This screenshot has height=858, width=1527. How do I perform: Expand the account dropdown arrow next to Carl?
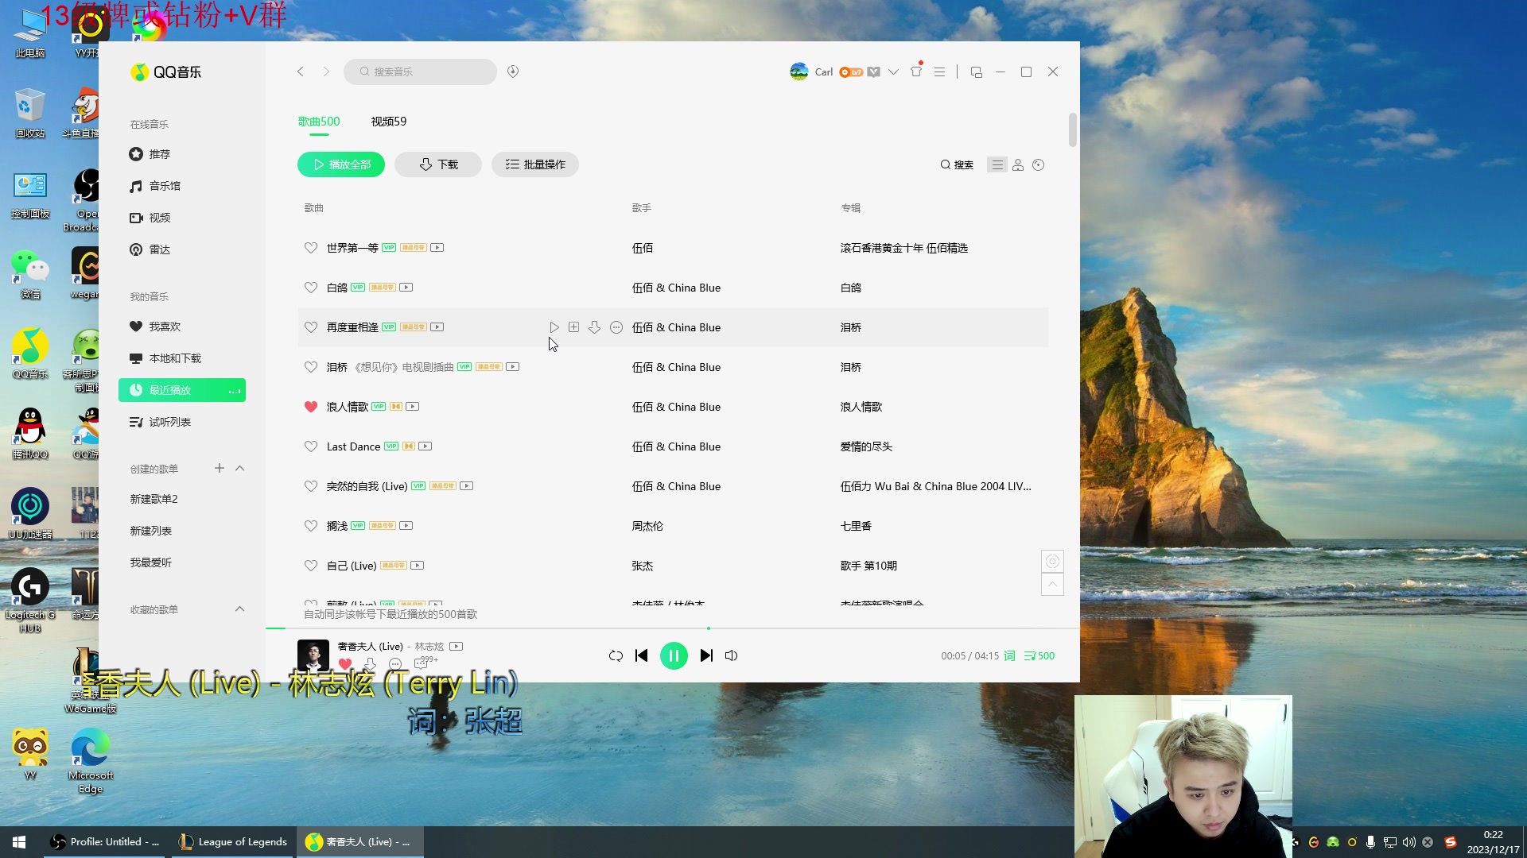pos(893,71)
